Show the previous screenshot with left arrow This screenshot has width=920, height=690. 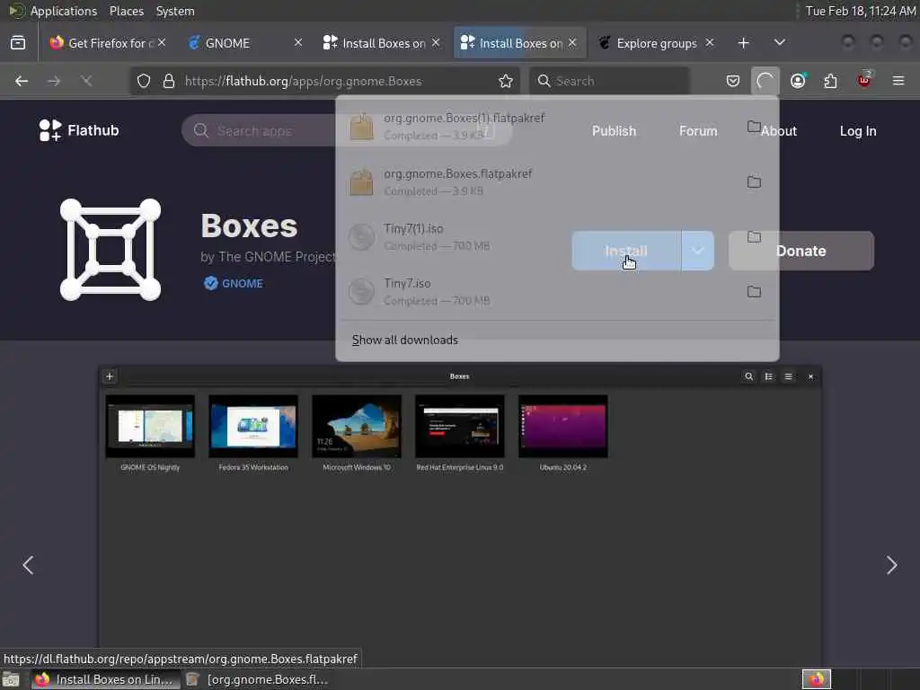tap(28, 565)
